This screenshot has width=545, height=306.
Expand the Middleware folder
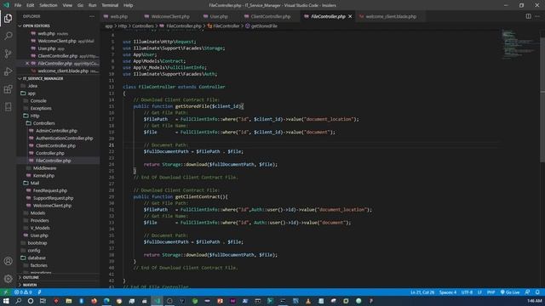44,168
